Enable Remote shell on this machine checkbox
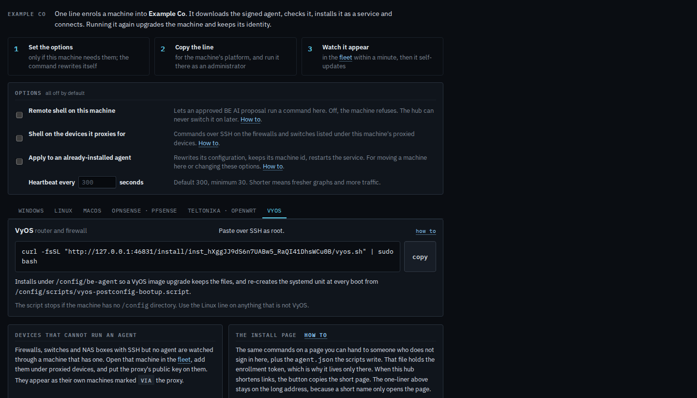Screen dimensions: 697x398 (19, 115)
